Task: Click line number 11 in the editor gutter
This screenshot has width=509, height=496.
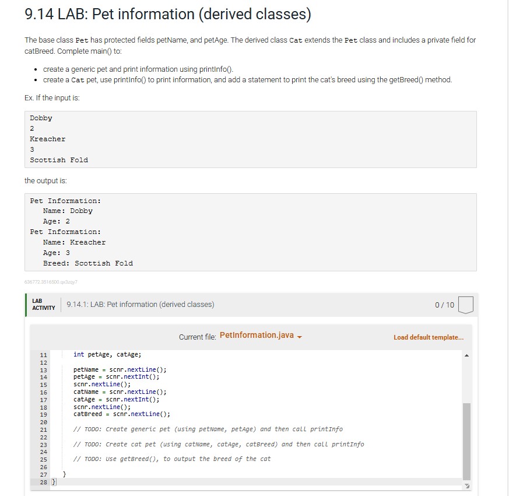Action: (x=44, y=354)
